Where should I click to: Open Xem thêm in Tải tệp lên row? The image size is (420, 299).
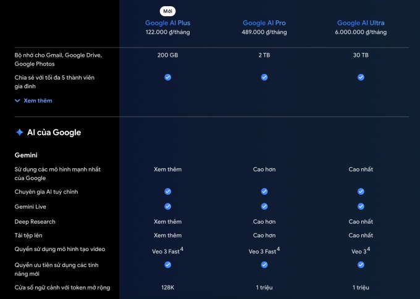167,236
